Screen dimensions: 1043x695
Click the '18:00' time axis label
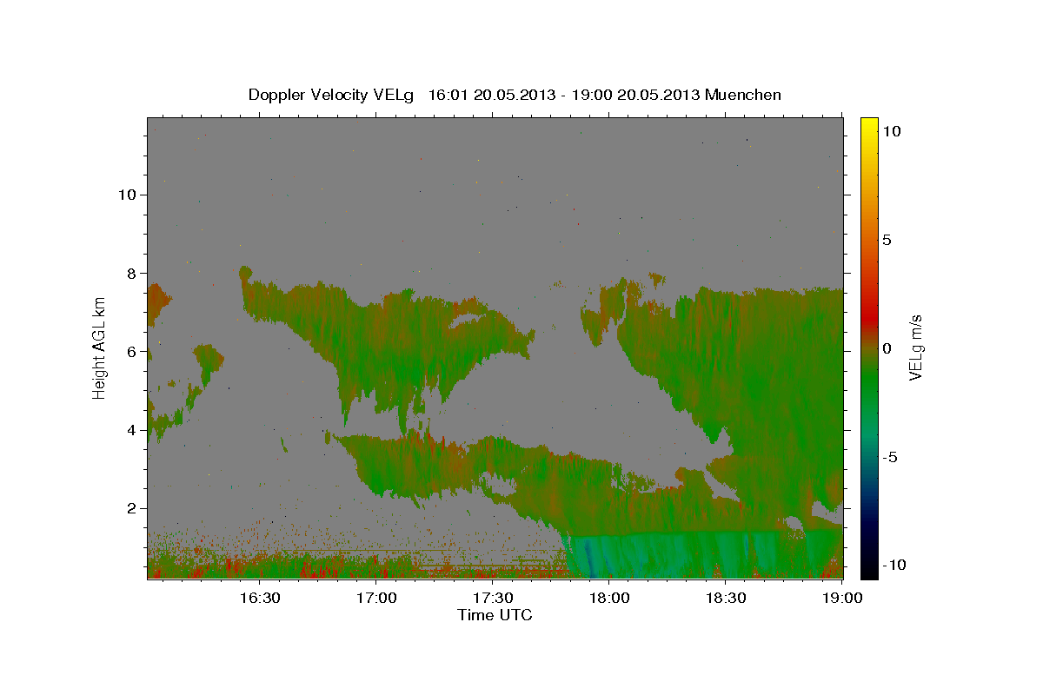pyautogui.click(x=609, y=598)
